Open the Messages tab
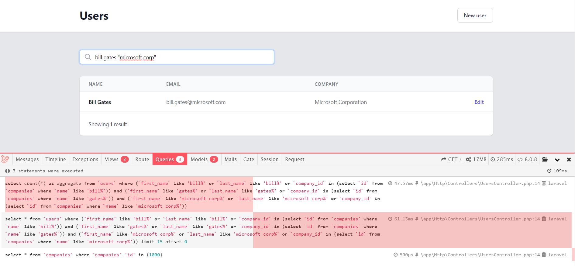The image size is (575, 266). point(27,159)
